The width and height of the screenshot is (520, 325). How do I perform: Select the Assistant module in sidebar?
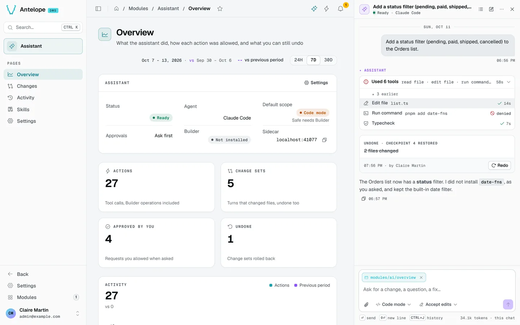tap(43, 46)
